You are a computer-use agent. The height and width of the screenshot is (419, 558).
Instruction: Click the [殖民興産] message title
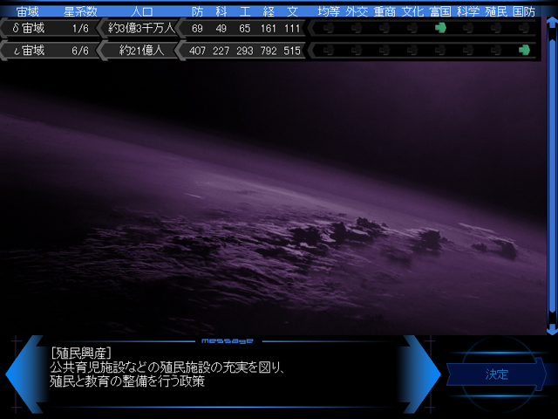81,353
